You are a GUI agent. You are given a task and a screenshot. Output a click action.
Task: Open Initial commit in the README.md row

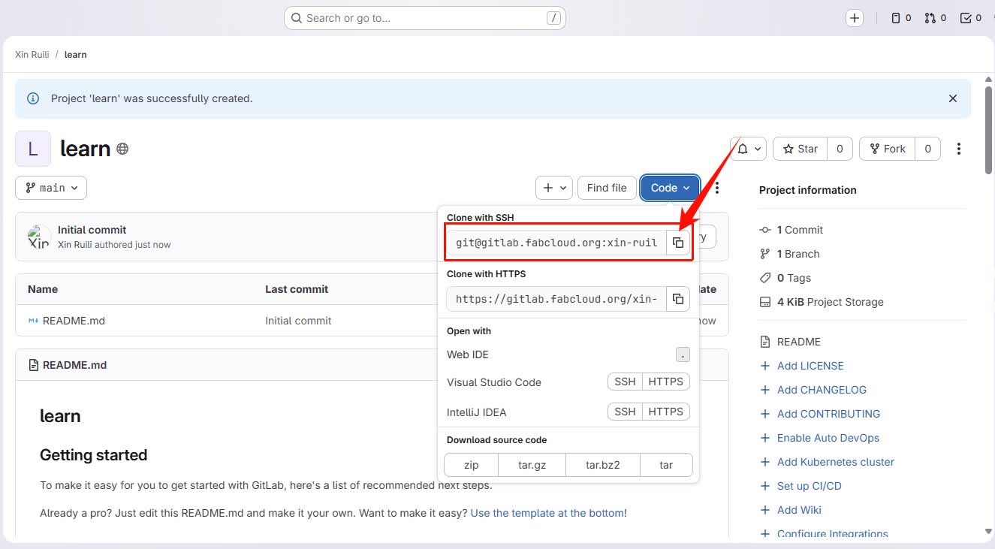298,321
